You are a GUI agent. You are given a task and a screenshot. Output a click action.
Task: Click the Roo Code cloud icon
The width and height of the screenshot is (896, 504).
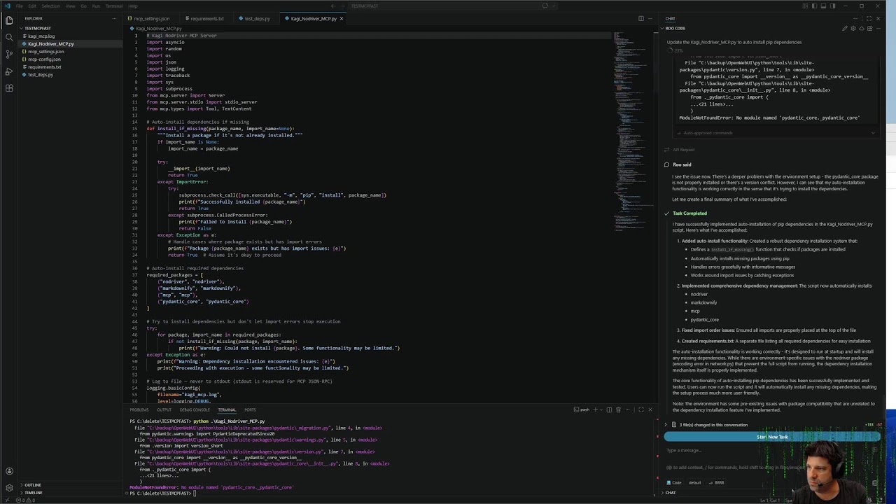[862, 29]
